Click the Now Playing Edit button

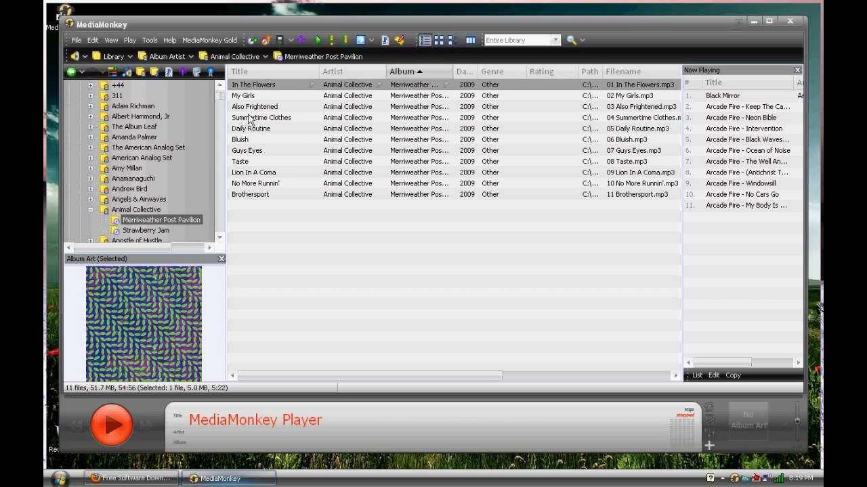click(714, 375)
